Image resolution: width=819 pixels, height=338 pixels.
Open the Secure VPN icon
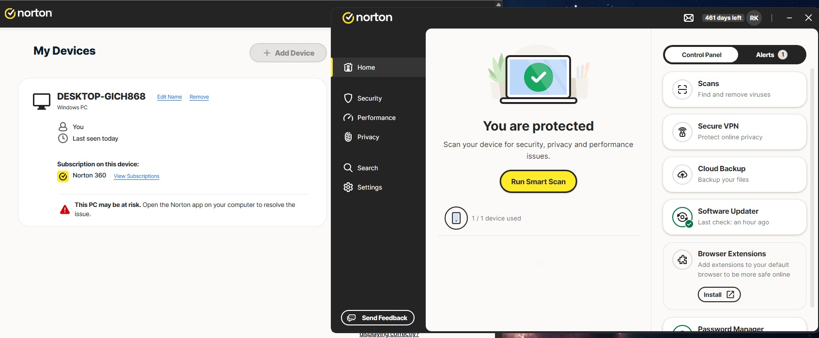pyautogui.click(x=682, y=132)
